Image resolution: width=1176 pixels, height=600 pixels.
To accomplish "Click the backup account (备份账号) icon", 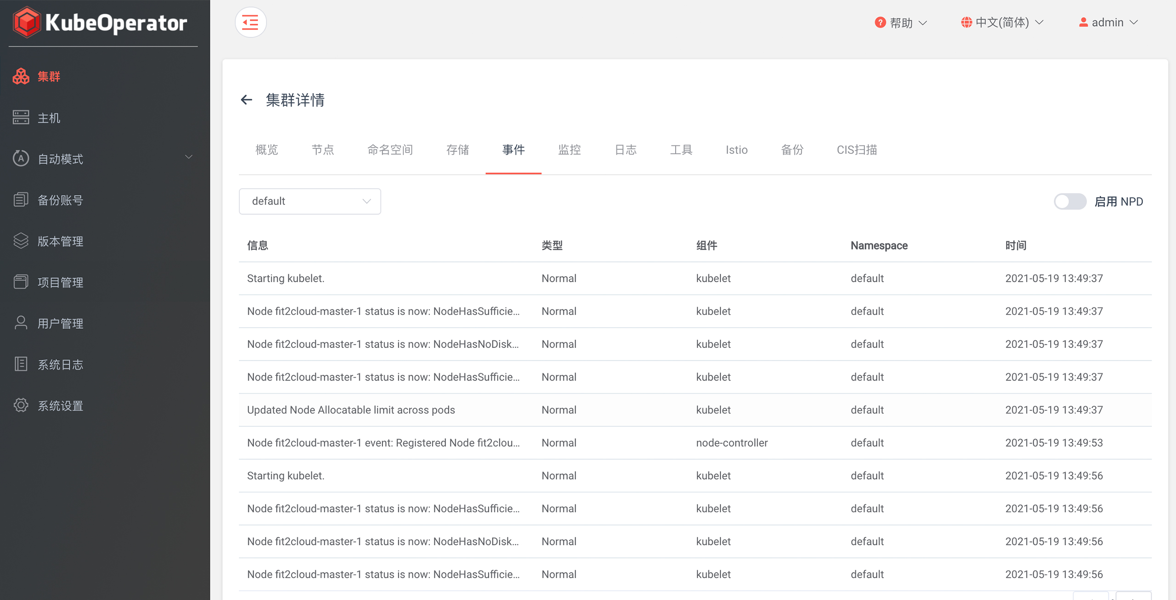I will (x=21, y=200).
